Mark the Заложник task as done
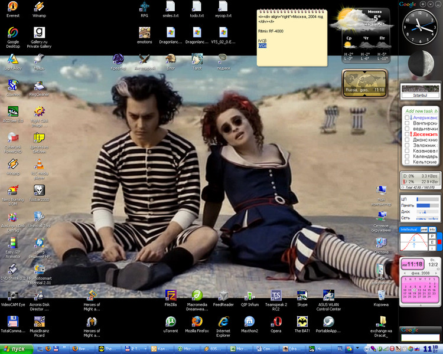443x354 pixels. (x=407, y=145)
